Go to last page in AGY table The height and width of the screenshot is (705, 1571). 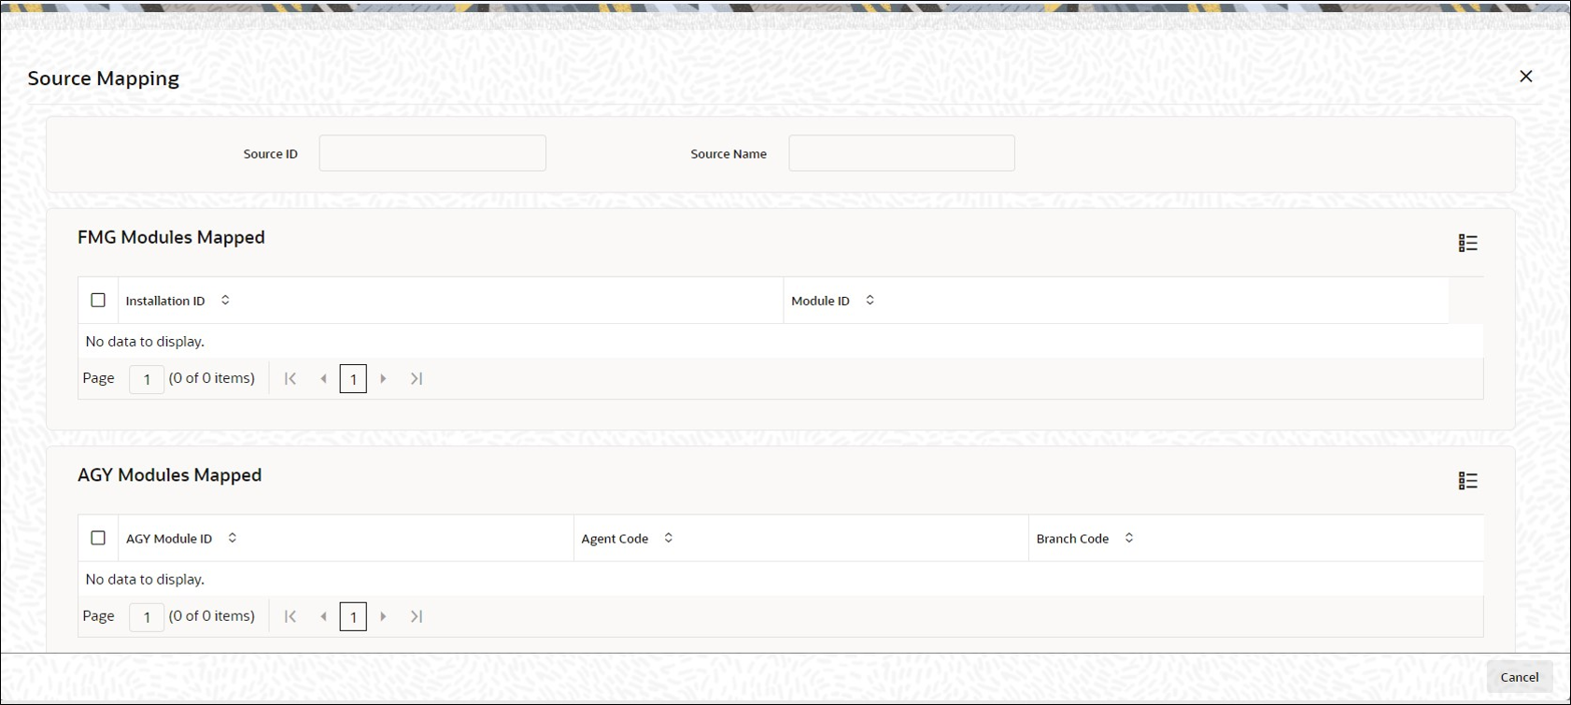417,616
